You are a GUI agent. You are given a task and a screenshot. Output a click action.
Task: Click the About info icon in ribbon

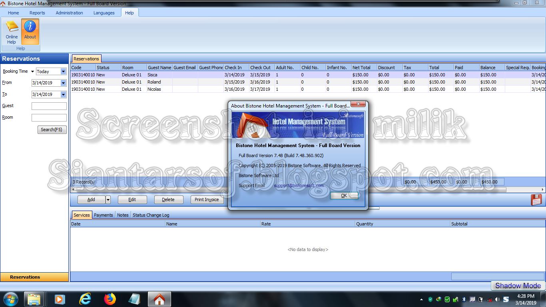click(x=30, y=32)
